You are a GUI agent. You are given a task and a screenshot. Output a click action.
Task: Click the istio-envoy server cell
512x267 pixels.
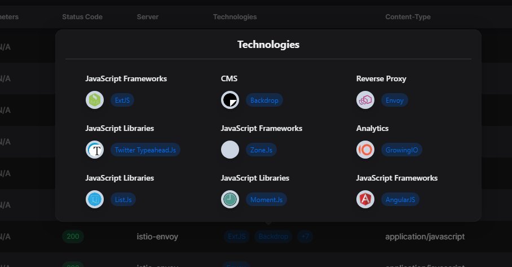tap(157, 237)
